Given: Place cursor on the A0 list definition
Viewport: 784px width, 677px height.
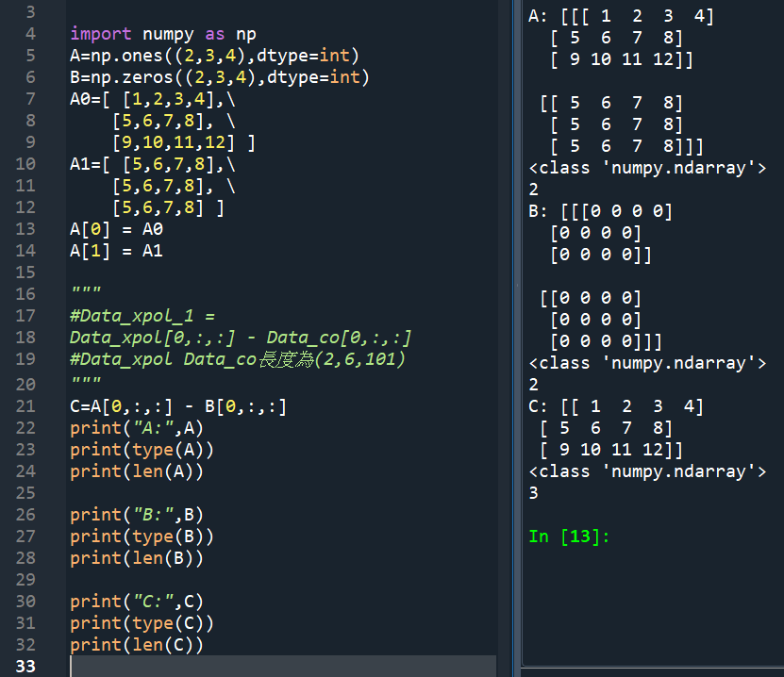Looking at the screenshot, I should (x=151, y=98).
